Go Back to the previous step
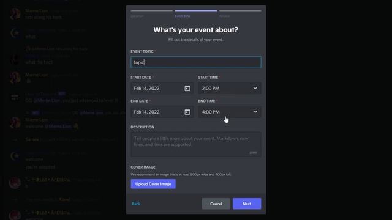This screenshot has height=220, width=392. 136,204
